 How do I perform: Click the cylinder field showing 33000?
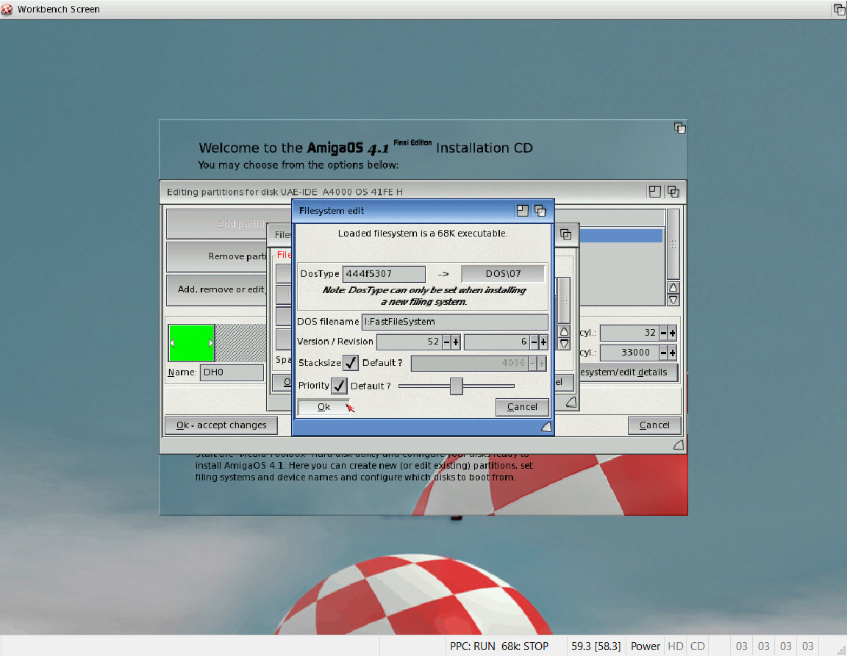click(x=629, y=353)
